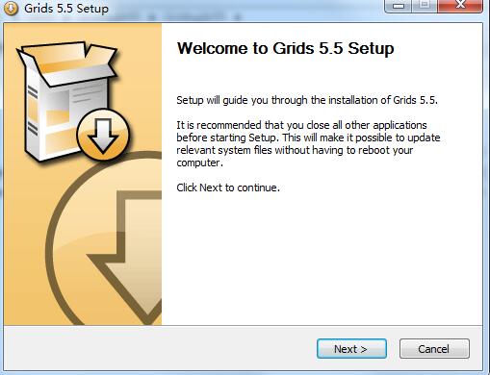Image resolution: width=490 pixels, height=375 pixels.
Task: Click the open flaps on top of the box graphic
Action: 67,62
